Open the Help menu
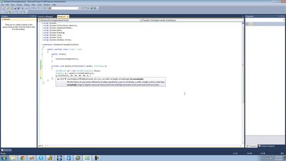Screen dimensions: 286x161 click(54, 5)
